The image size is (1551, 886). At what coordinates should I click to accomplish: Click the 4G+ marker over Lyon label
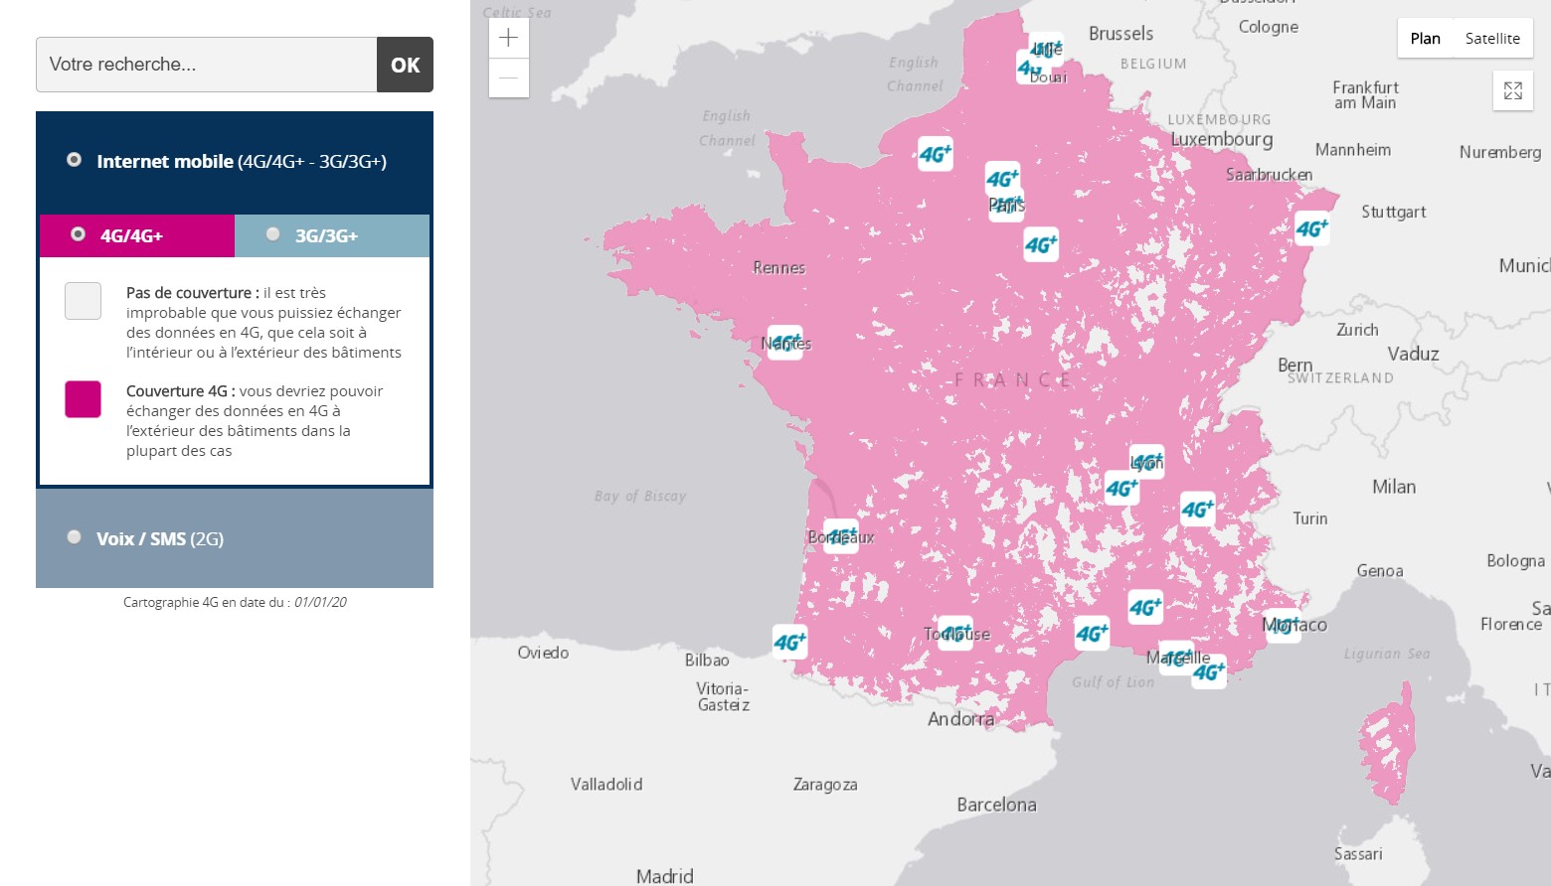click(x=1147, y=462)
